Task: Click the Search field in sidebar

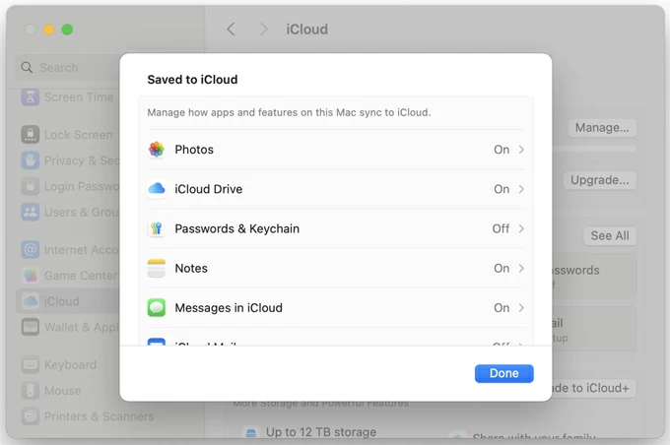Action: coord(69,68)
